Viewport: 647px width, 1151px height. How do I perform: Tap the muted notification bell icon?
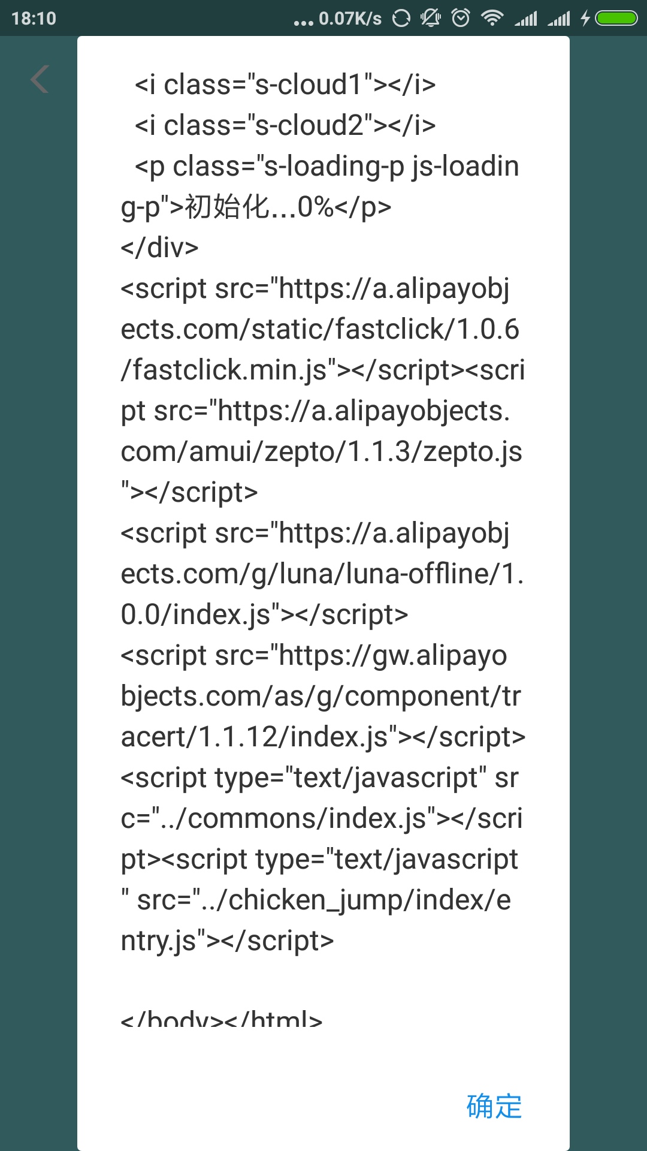[431, 18]
